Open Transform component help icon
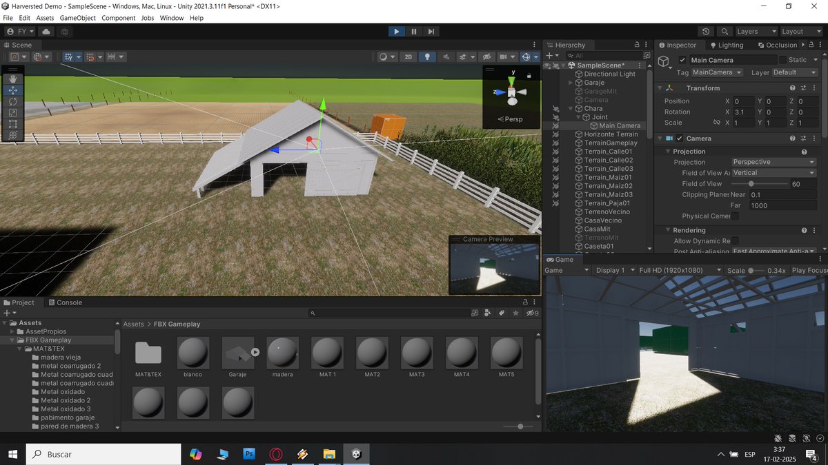Image resolution: width=828 pixels, height=465 pixels. 792,88
